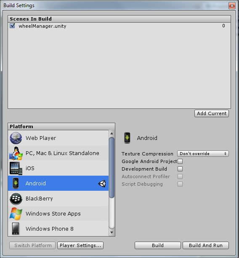Choose the PC, Mac & Linux Standalone icon
The image size is (239, 258).
(x=16, y=153)
